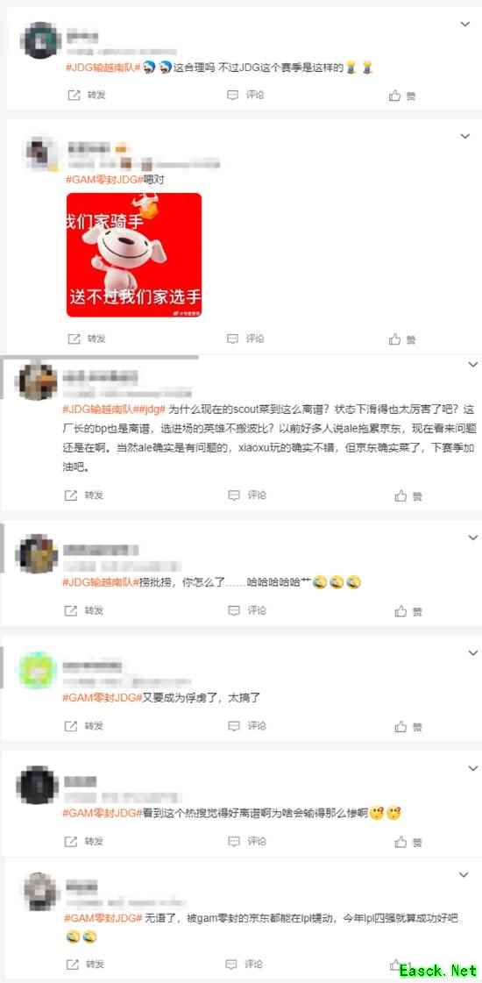Expand options chevron on the '嗯对' post
This screenshot has height=983, width=482.
465,136
